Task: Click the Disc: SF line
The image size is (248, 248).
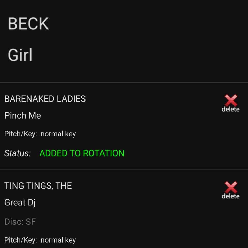Action: point(20,222)
